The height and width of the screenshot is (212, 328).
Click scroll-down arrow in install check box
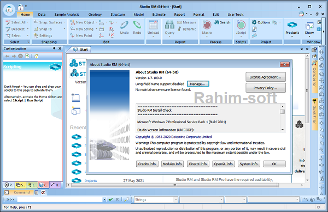pyautogui.click(x=283, y=130)
